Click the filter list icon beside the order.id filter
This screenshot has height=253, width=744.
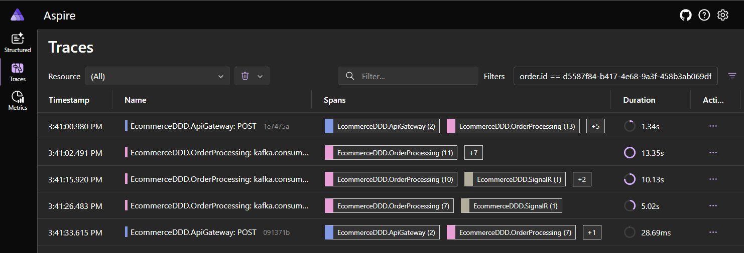pos(732,76)
